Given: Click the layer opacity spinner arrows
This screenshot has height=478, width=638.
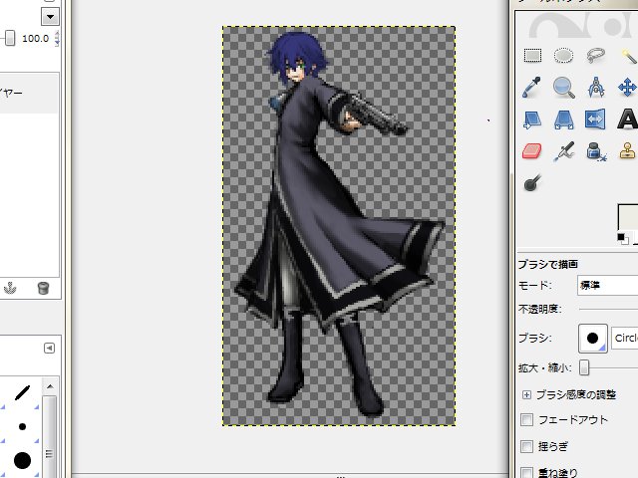Looking at the screenshot, I should [57, 38].
